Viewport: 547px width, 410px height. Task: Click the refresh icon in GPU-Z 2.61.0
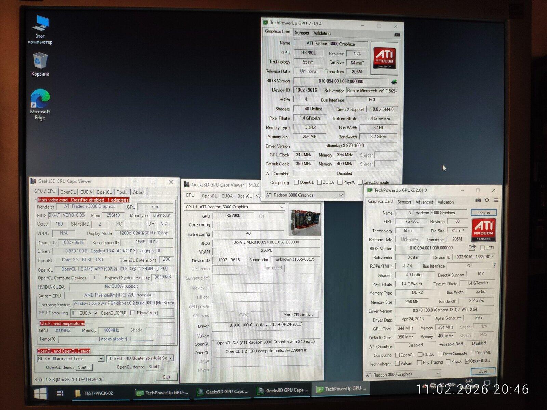(487, 200)
